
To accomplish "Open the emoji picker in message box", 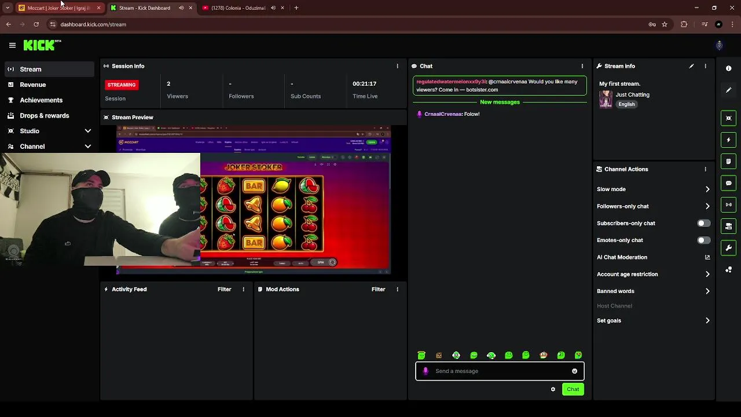I will point(574,371).
